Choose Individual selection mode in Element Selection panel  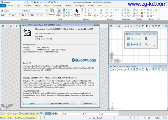tap(129, 39)
